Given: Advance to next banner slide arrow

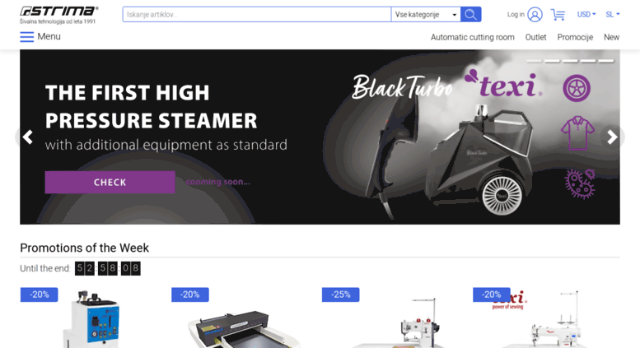Looking at the screenshot, I should click(x=612, y=137).
